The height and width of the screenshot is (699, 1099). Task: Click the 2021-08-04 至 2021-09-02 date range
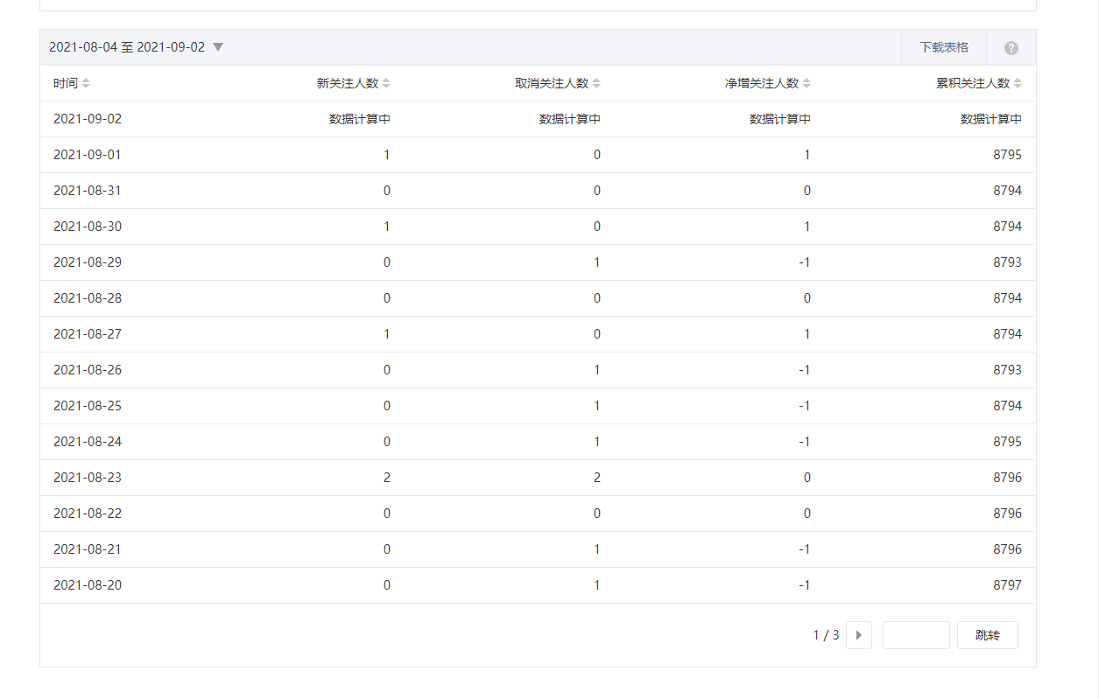127,47
